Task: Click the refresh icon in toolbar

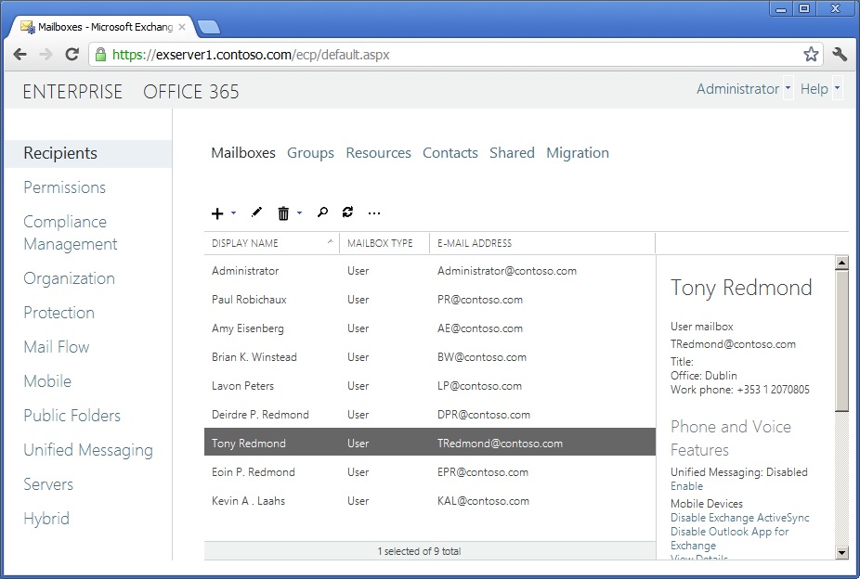Action: point(347,212)
